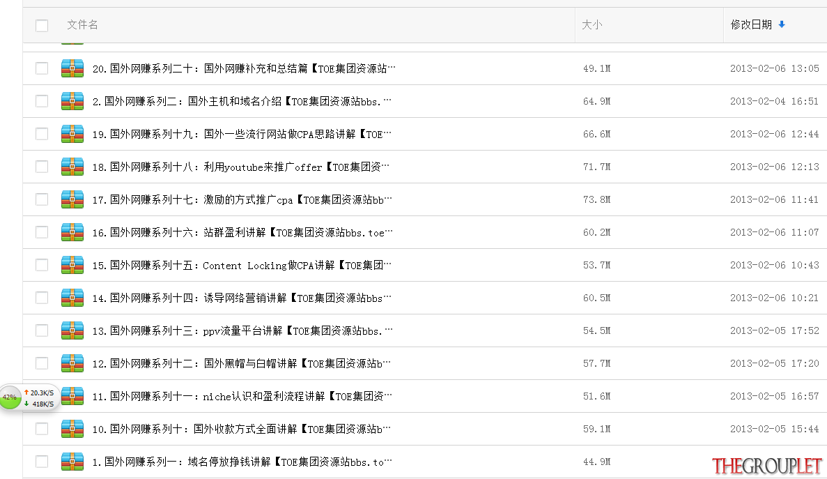Click the 73.8M size value

click(x=596, y=199)
